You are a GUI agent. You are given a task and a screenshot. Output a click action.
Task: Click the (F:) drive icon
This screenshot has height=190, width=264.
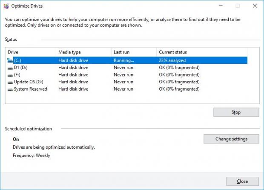pyautogui.click(x=10, y=75)
